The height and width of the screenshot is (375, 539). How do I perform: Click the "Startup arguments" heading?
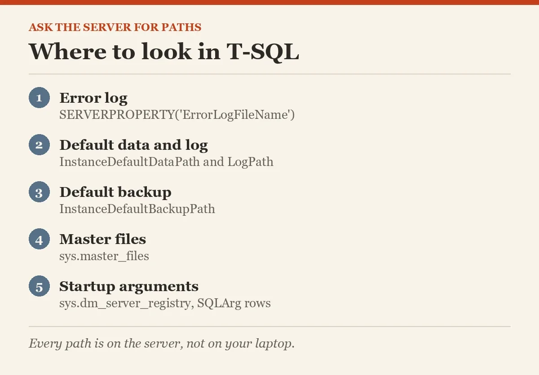click(x=129, y=286)
